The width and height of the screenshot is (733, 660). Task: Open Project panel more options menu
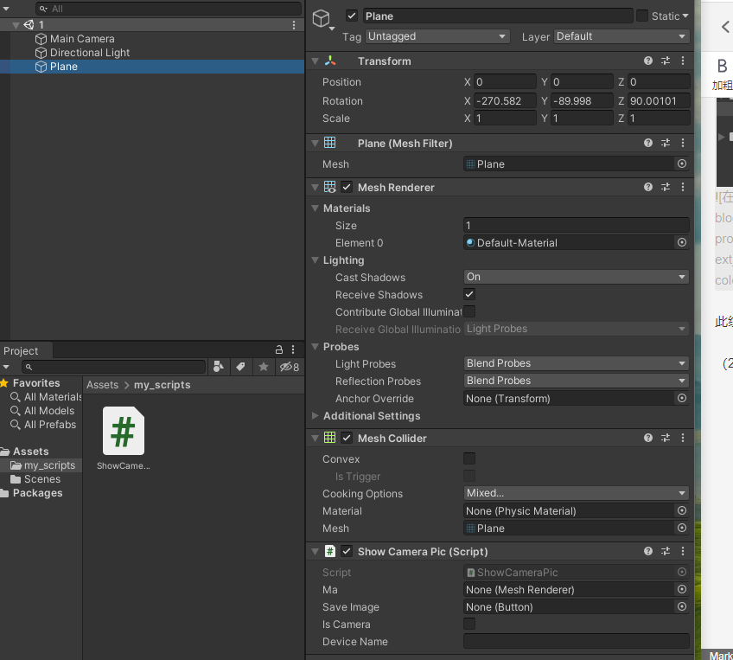(x=293, y=349)
